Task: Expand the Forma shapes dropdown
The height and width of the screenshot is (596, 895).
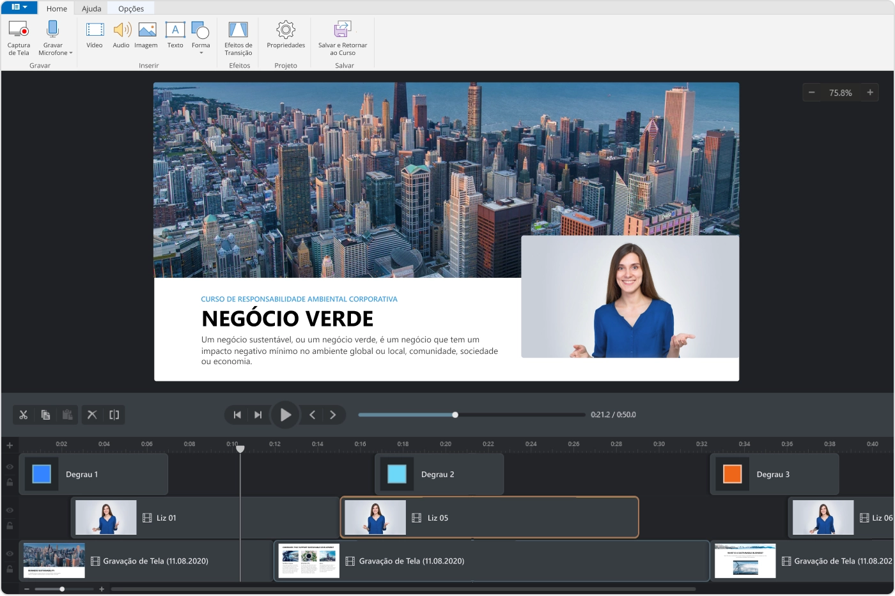Action: pyautogui.click(x=201, y=53)
